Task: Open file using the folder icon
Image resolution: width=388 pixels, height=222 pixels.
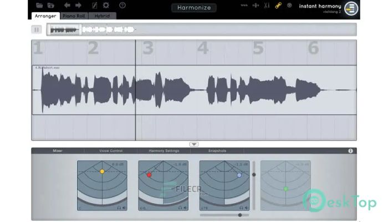Action: point(39,5)
